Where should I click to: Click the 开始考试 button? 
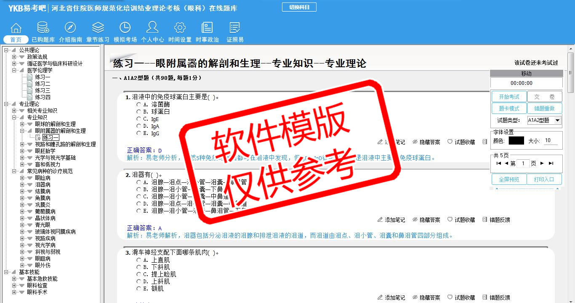(509, 97)
